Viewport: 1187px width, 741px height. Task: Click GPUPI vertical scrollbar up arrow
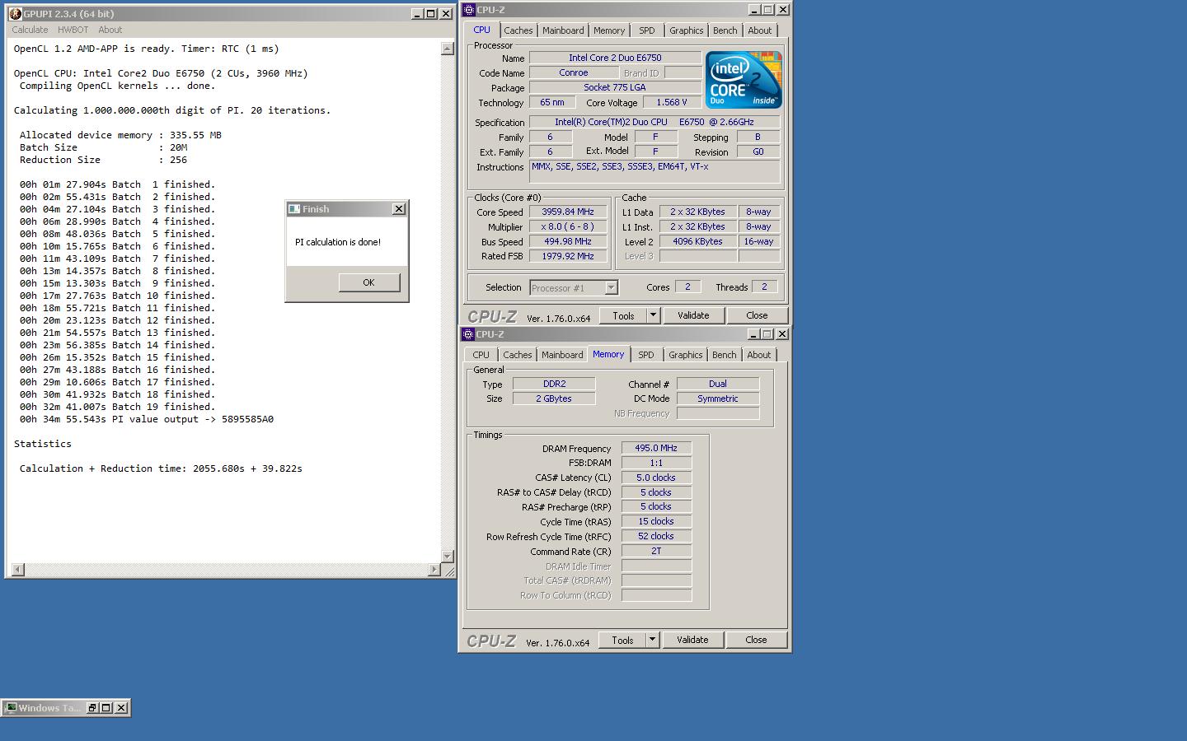pos(448,49)
